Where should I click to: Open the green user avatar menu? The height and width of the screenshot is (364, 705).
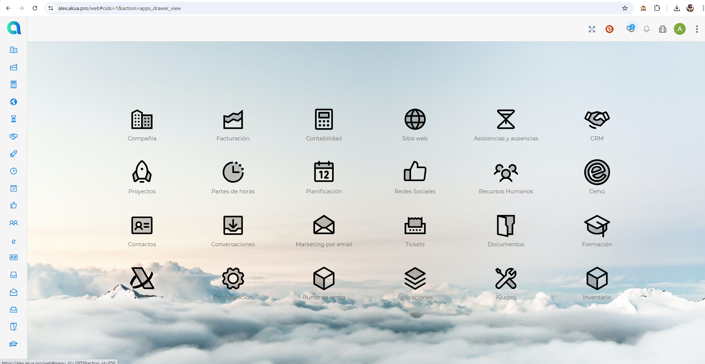(679, 29)
